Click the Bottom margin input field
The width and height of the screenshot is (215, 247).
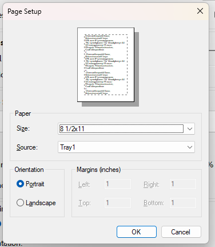pyautogui.click(x=183, y=203)
